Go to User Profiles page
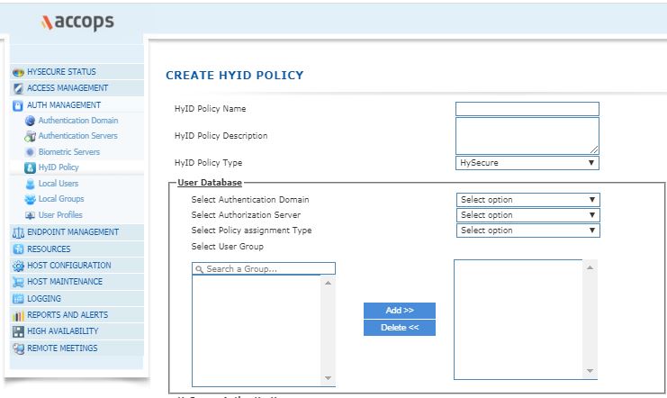This screenshot has height=398, width=667. pyautogui.click(x=60, y=215)
